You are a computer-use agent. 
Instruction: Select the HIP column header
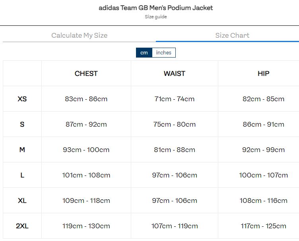[264, 73]
